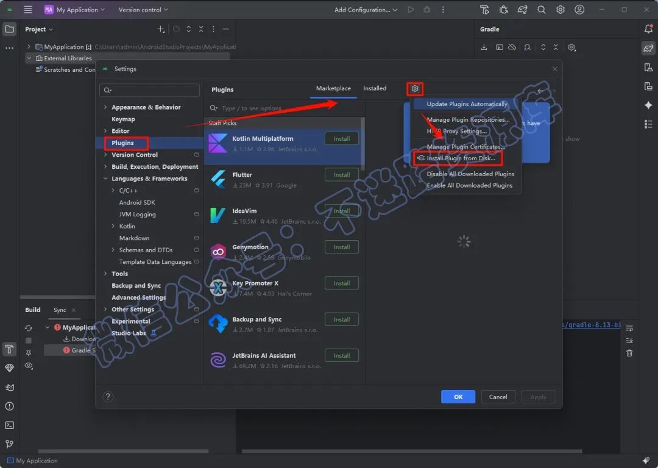Toggle Gradle offline mode icon
Screen dimensions: 658x468
click(512, 48)
